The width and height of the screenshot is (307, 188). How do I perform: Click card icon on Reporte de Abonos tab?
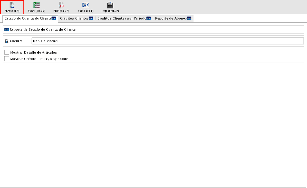click(189, 18)
